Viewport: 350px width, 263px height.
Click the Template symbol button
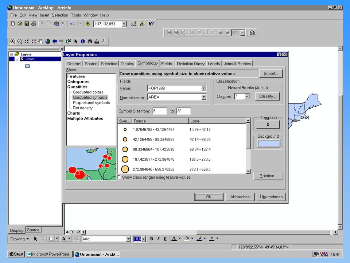268,125
